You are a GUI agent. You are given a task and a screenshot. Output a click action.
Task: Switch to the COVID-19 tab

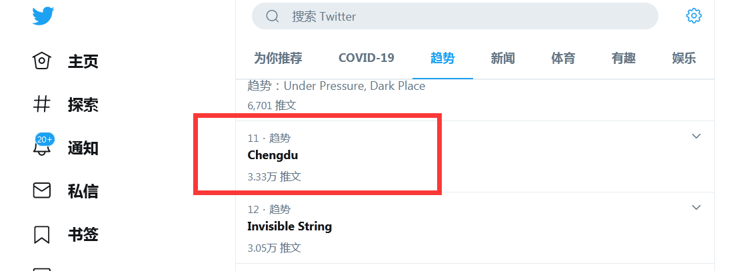click(x=366, y=58)
